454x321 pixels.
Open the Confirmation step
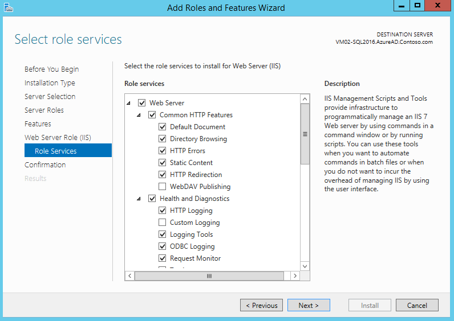tap(45, 164)
